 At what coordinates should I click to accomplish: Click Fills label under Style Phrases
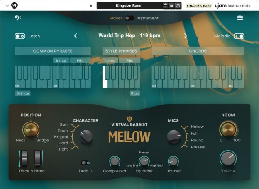tap(129, 60)
